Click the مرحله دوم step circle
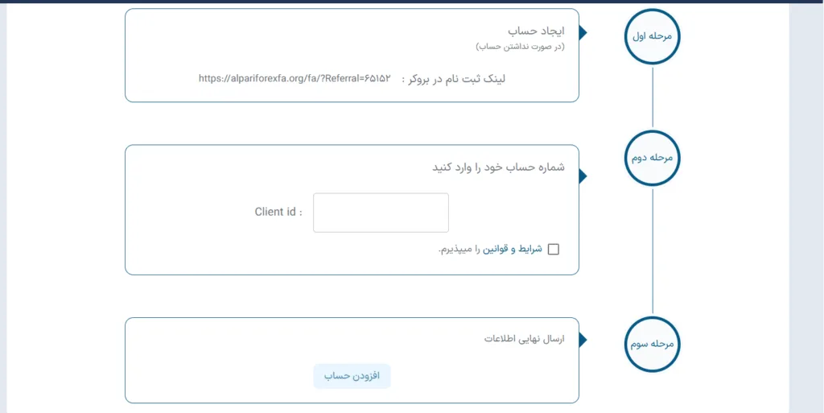 pos(653,158)
